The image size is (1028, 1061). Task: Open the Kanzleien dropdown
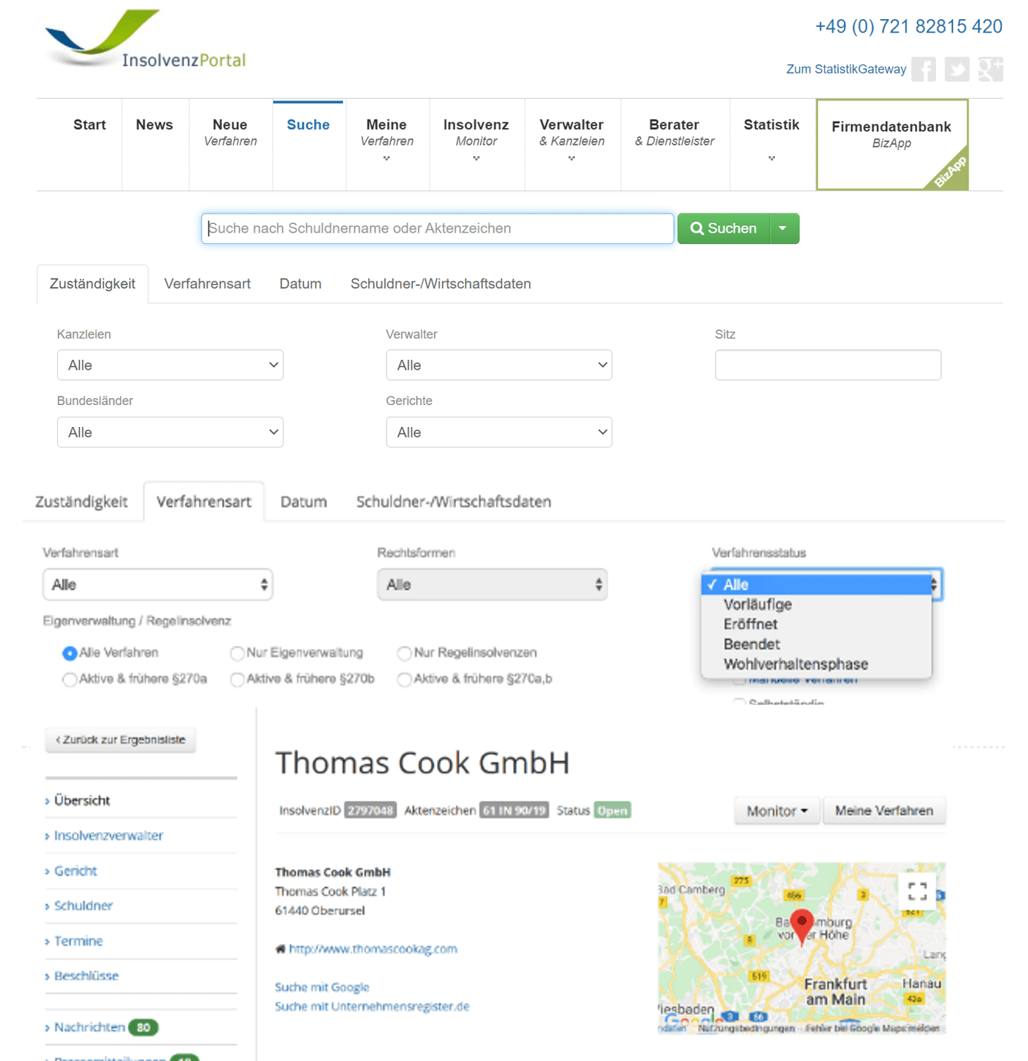pyautogui.click(x=170, y=365)
